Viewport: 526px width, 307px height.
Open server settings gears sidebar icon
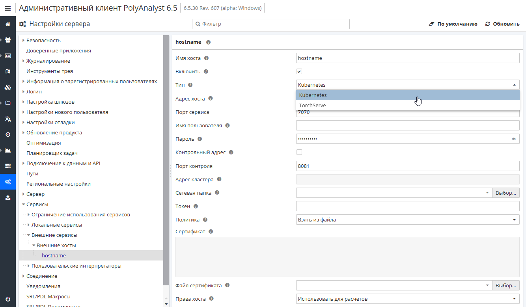(x=8, y=182)
